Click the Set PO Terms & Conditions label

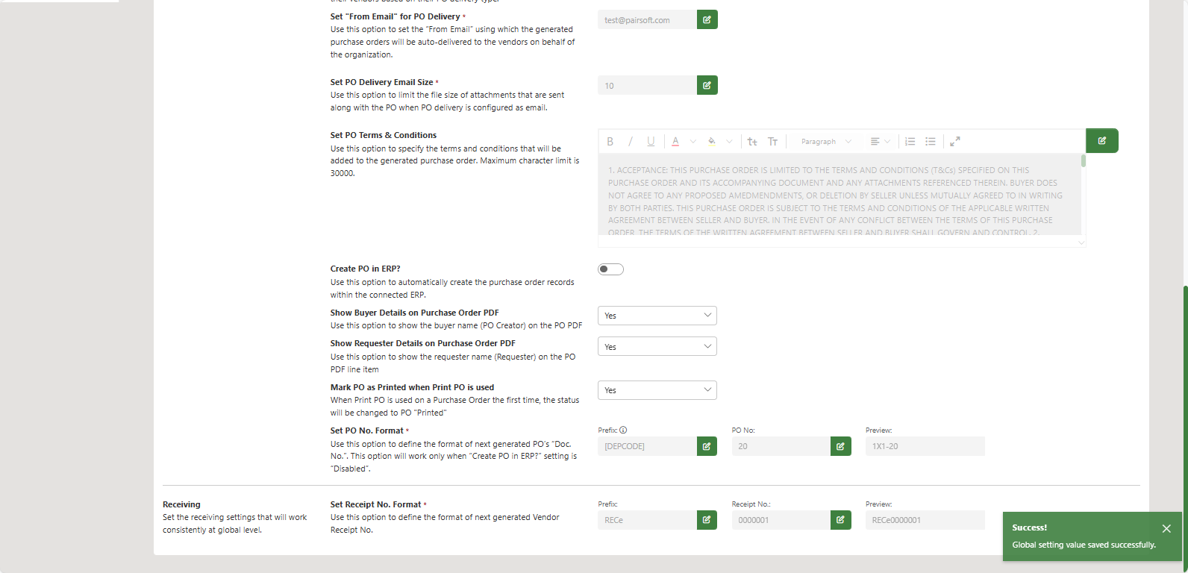pos(384,135)
